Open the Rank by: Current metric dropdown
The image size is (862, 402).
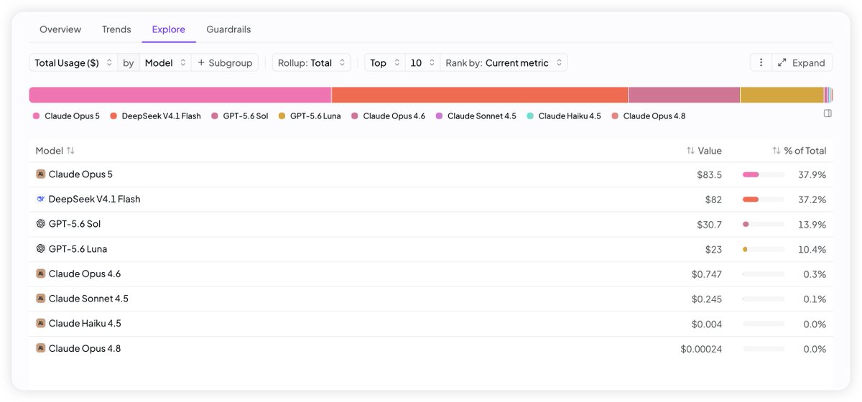tap(504, 62)
